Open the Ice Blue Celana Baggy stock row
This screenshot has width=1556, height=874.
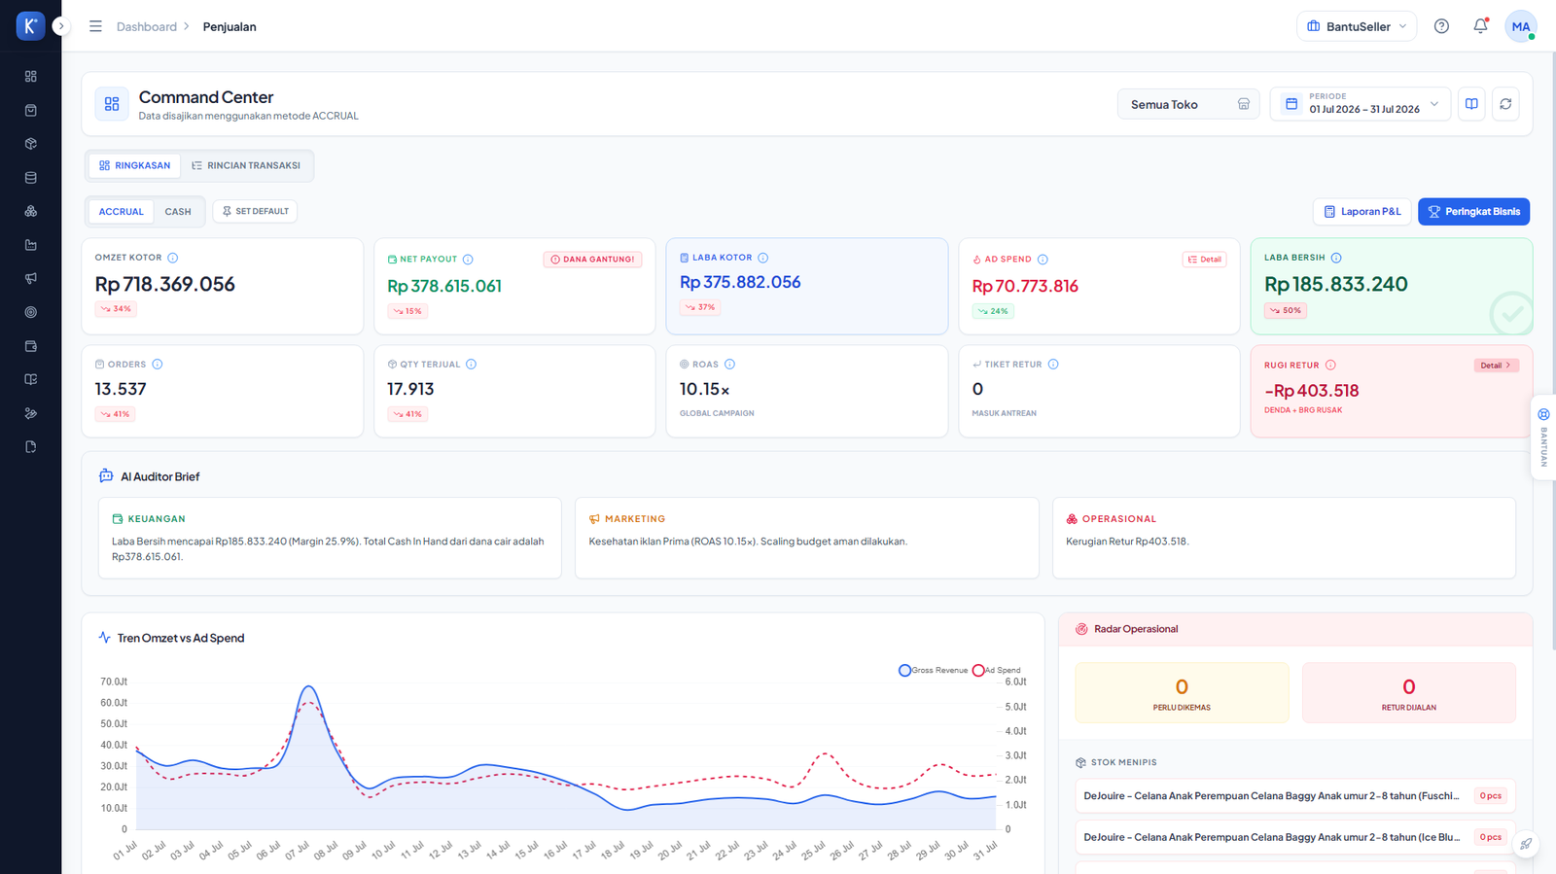pyautogui.click(x=1295, y=837)
